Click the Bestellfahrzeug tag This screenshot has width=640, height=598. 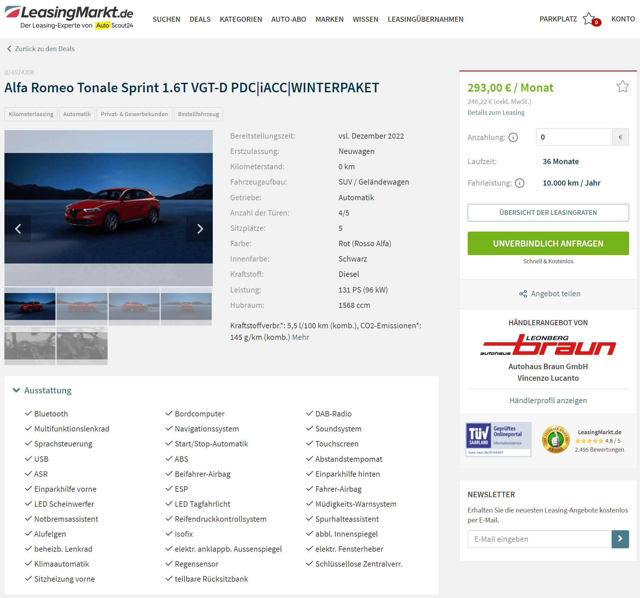[x=198, y=114]
